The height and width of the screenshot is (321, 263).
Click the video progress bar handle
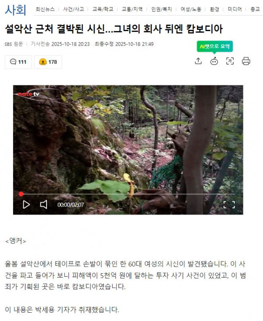tap(21, 194)
